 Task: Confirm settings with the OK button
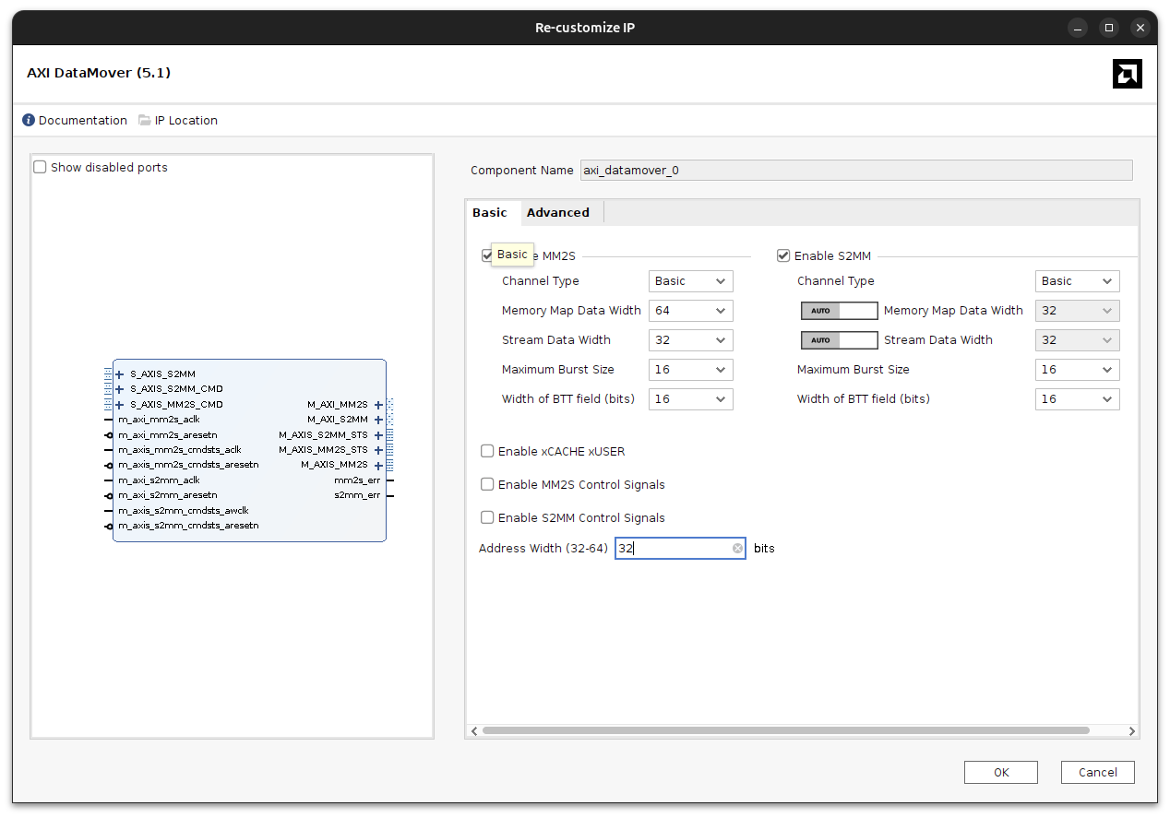1000,772
